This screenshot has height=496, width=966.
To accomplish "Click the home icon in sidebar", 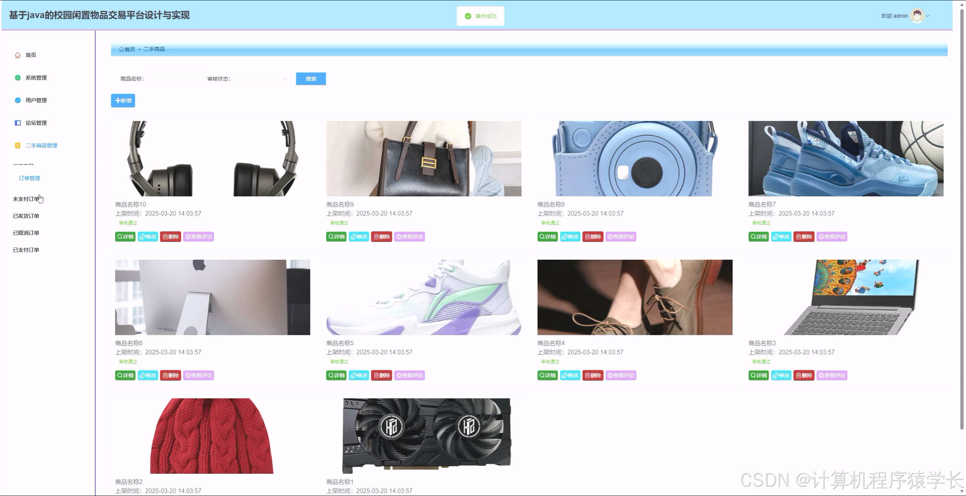I will click(18, 55).
